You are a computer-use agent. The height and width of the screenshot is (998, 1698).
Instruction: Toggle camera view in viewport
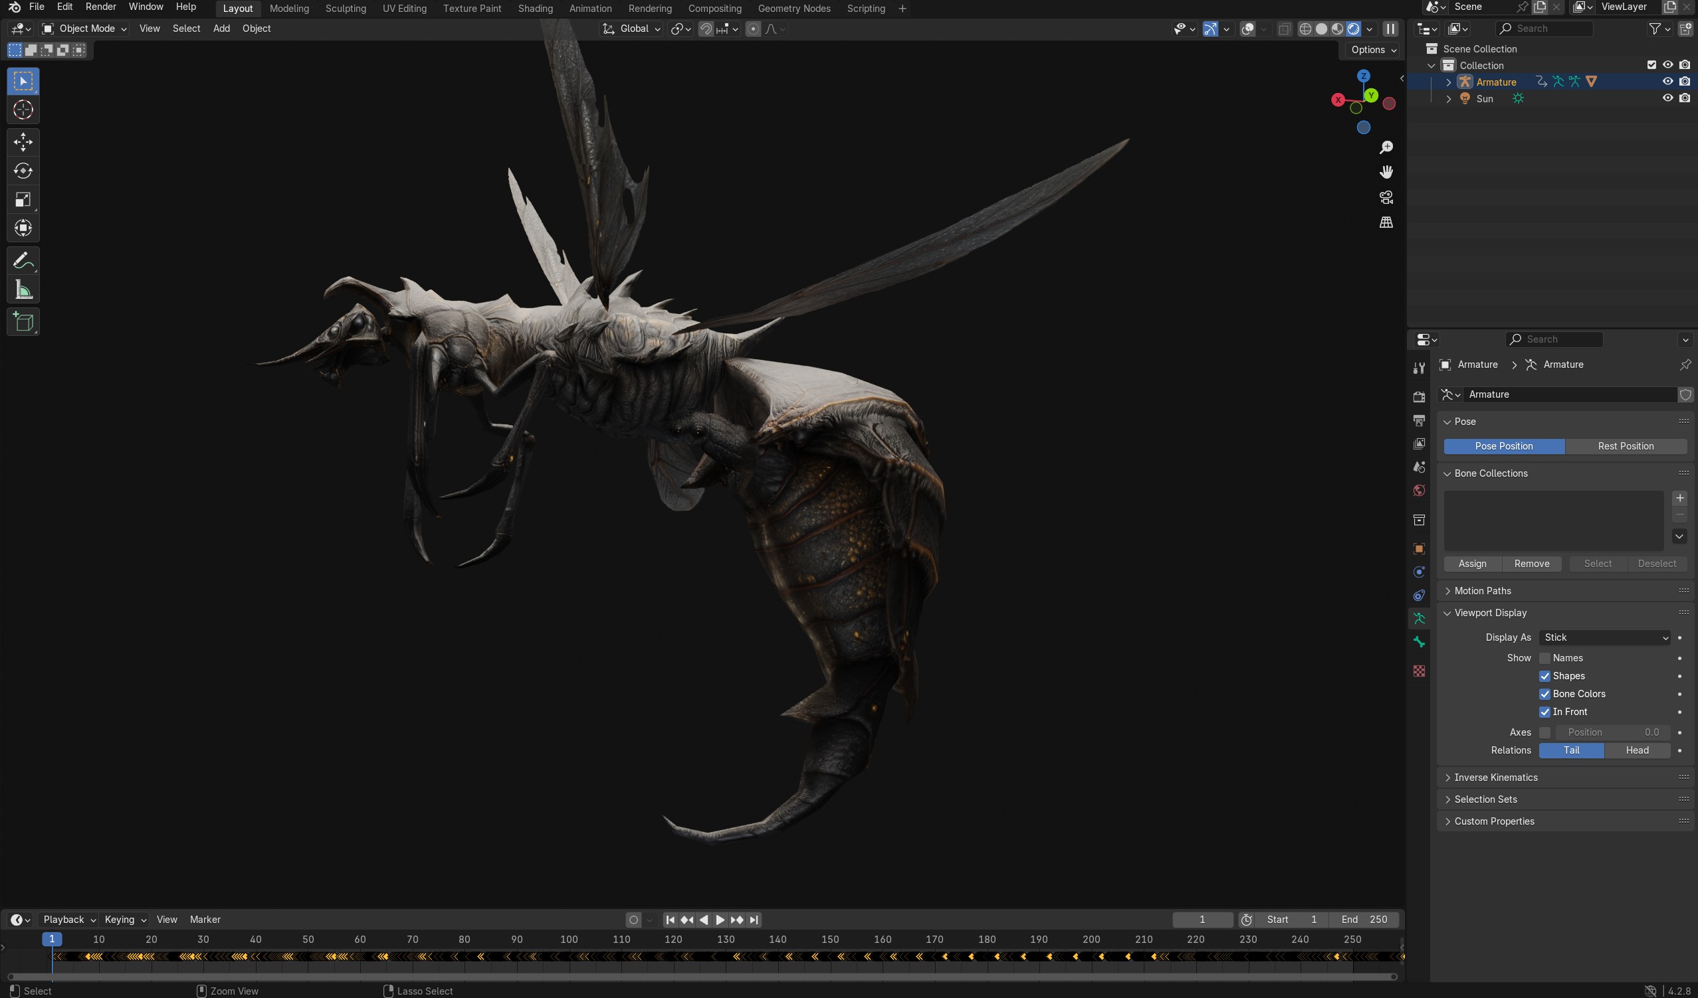tap(1386, 197)
